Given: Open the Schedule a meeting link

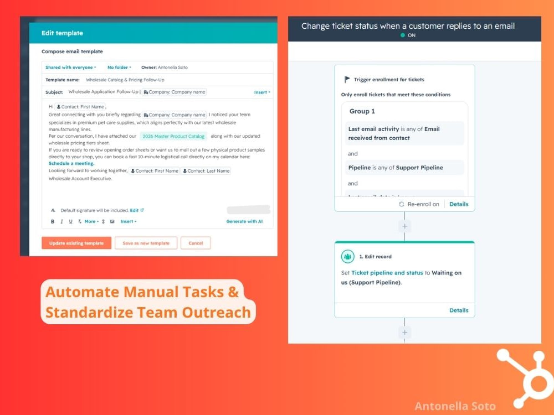Looking at the screenshot, I should point(71,163).
